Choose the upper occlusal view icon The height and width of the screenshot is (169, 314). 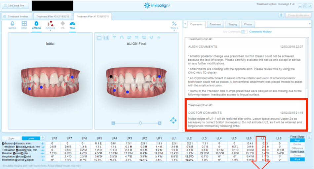click(114, 37)
